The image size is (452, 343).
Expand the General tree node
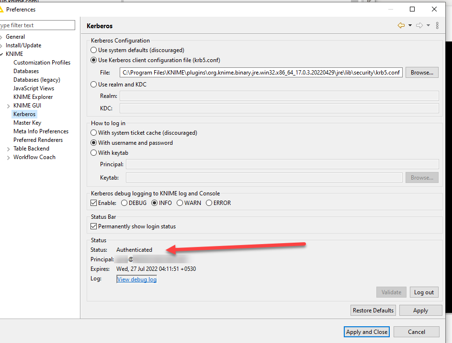(1, 37)
